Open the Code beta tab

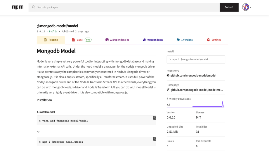tap(81, 40)
